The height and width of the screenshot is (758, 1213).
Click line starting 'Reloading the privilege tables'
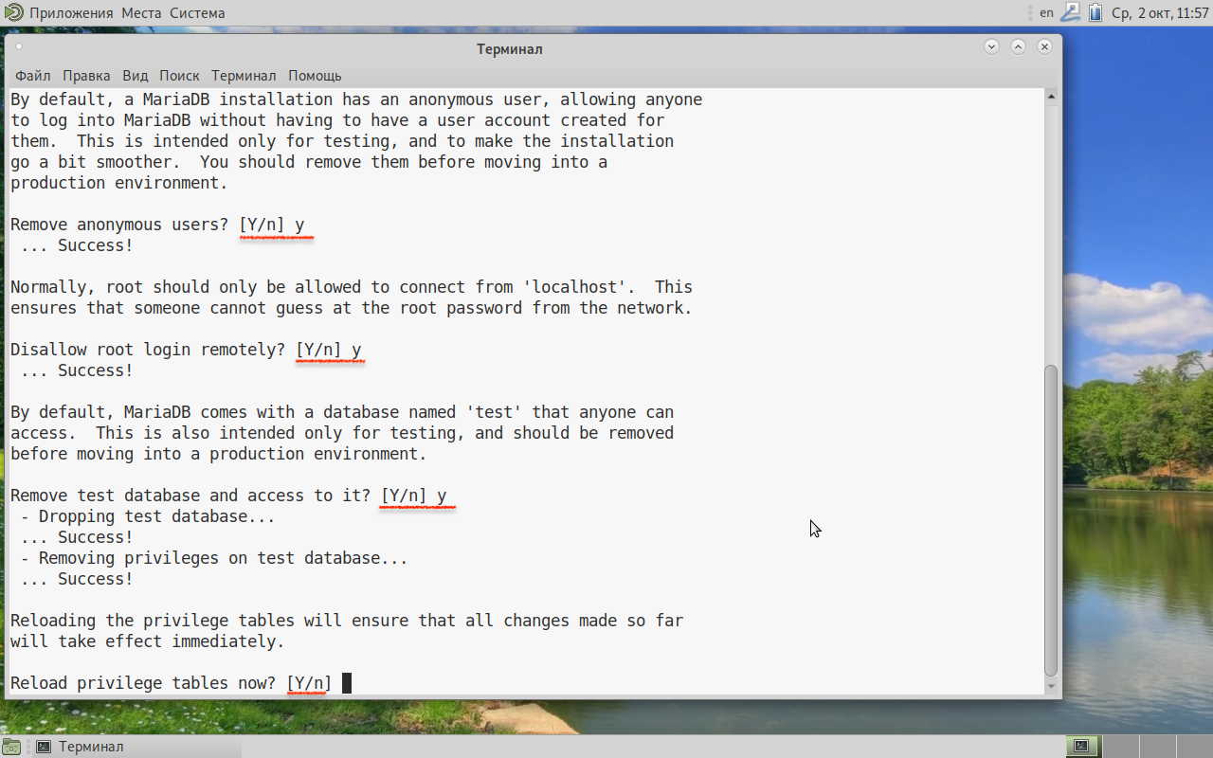click(x=347, y=621)
